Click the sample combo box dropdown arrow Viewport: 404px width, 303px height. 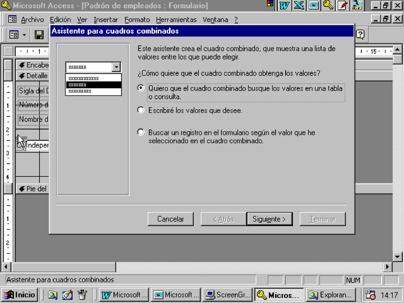coord(116,67)
